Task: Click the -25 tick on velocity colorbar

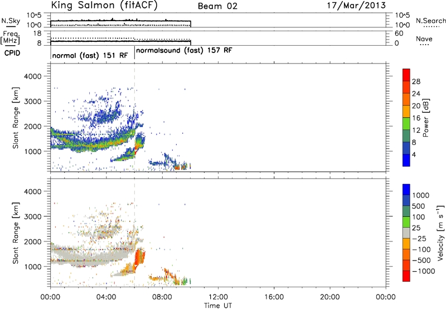Action: (x=419, y=239)
